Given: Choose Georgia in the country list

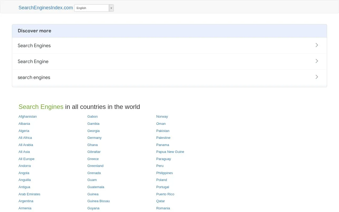Looking at the screenshot, I should click(x=93, y=131).
